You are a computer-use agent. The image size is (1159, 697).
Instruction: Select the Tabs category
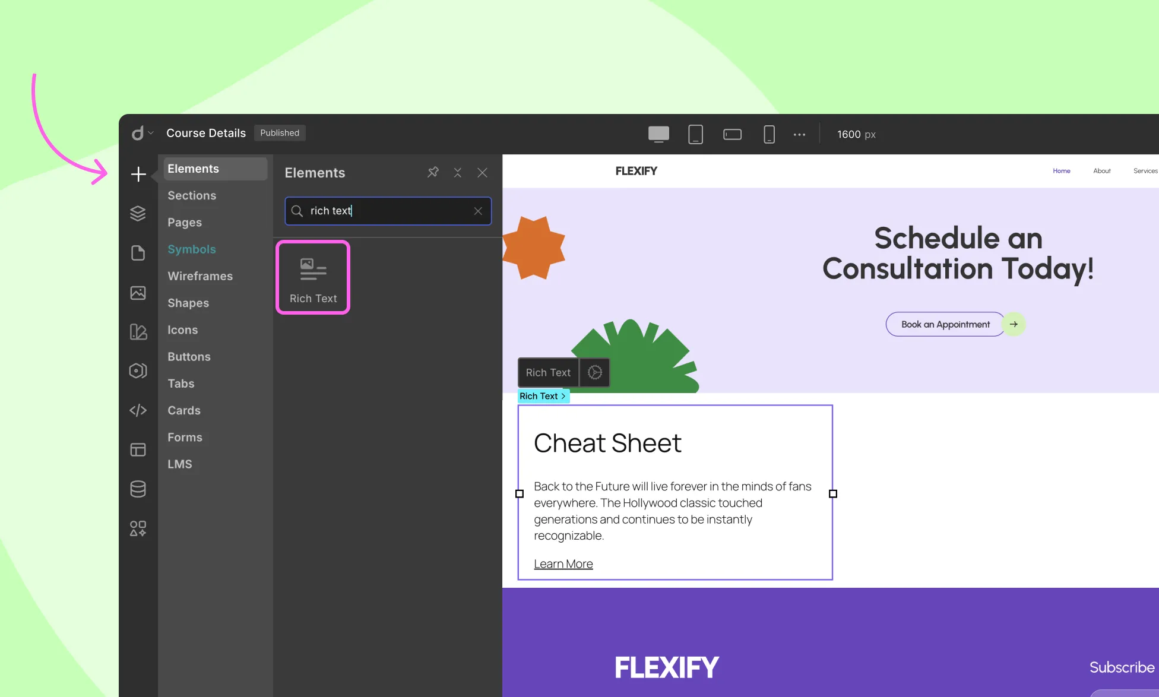(181, 384)
